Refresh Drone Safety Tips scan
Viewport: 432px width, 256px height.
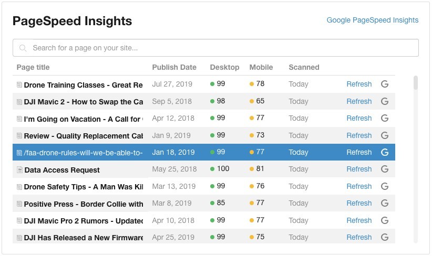click(x=359, y=186)
